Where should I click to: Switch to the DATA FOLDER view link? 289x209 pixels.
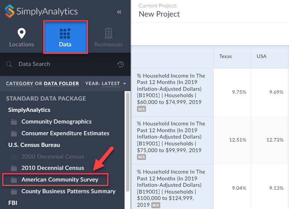coord(61,84)
